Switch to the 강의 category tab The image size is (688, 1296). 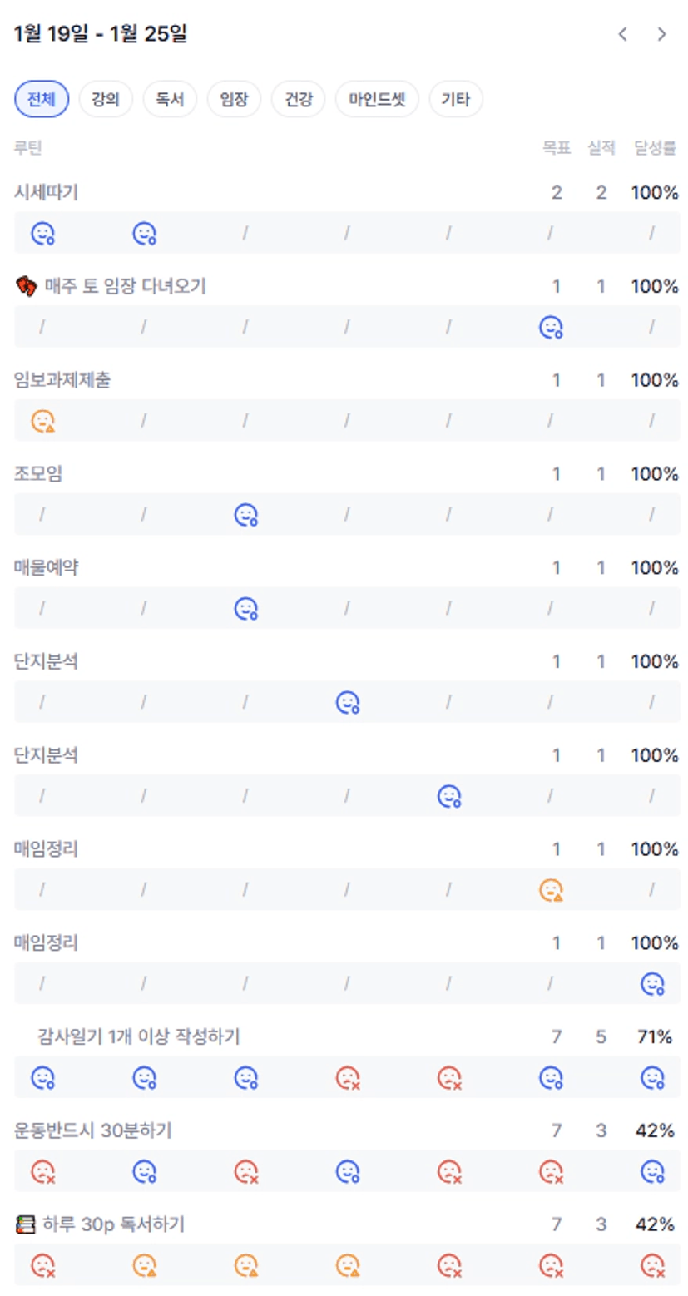tap(106, 100)
